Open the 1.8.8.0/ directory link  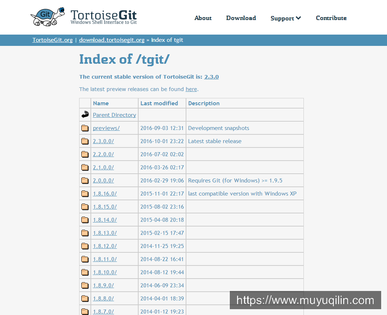(103, 299)
